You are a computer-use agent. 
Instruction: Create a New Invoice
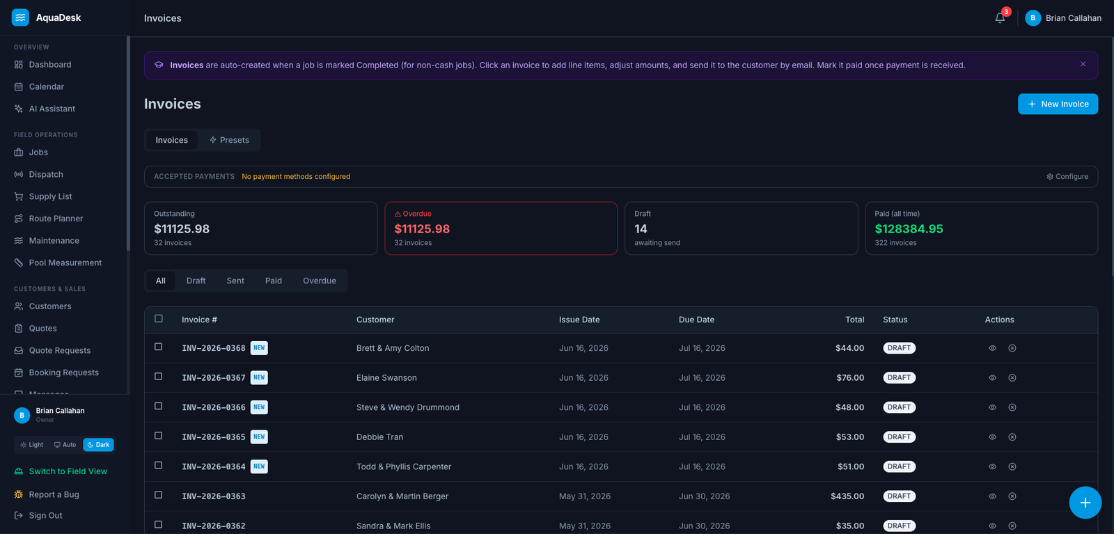1058,104
